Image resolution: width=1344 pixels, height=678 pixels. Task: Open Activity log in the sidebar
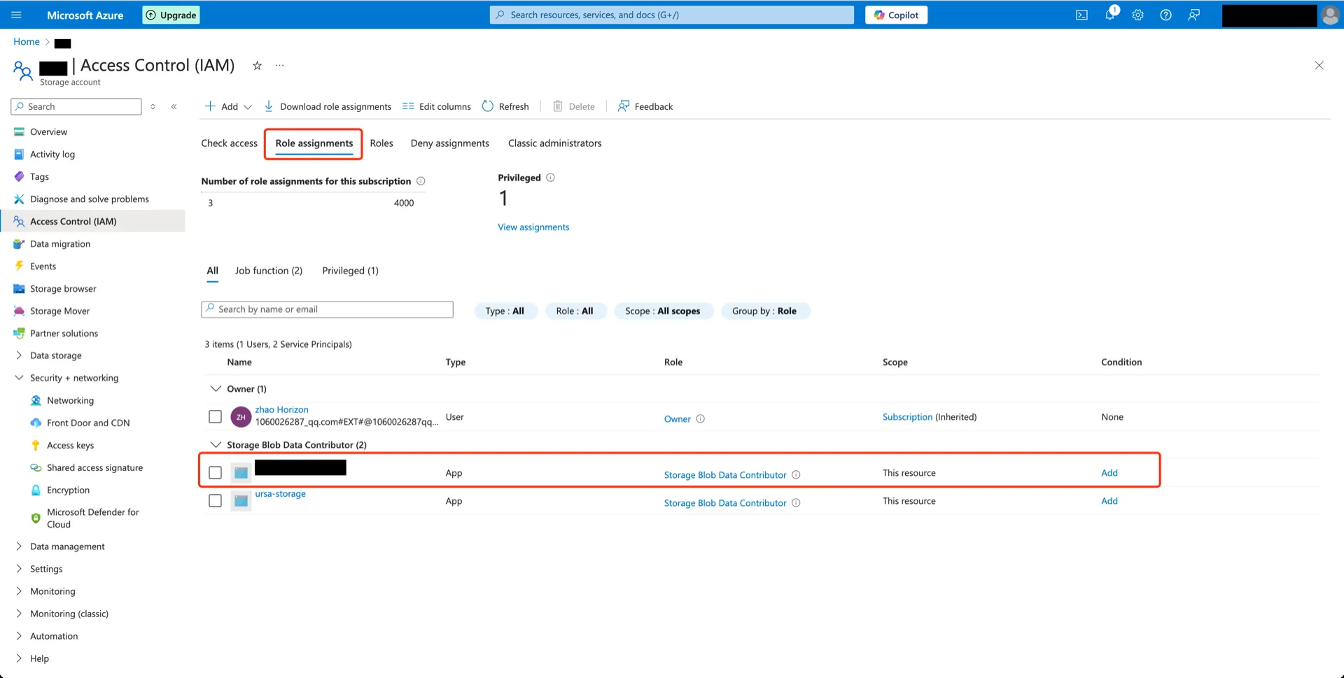pyautogui.click(x=52, y=154)
